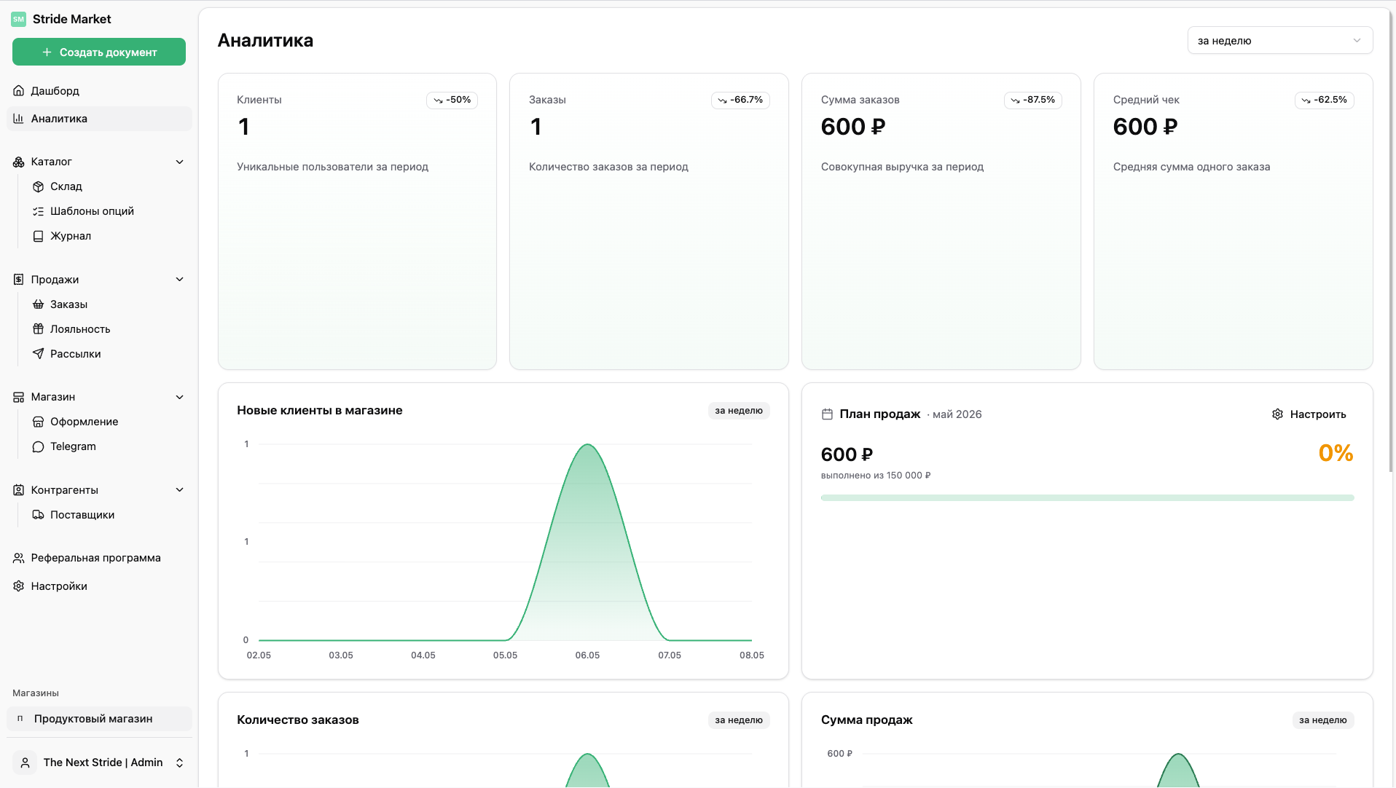Screen dimensions: 1396x788
Task: Click the -50% badge on Клиенты card
Action: point(452,100)
